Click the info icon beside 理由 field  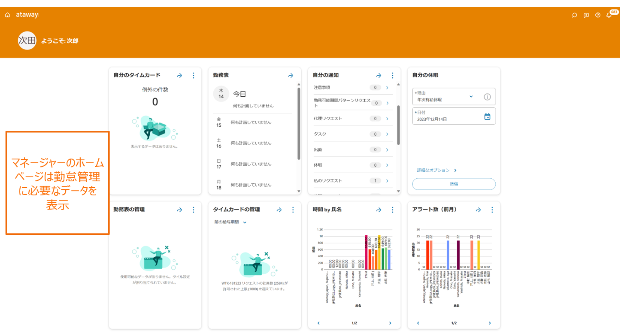(x=487, y=97)
